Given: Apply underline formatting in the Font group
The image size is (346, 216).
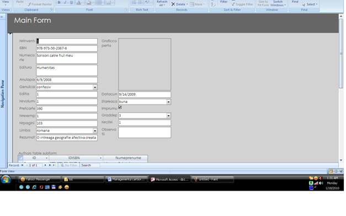Looking at the screenshot, I should 72,2.
